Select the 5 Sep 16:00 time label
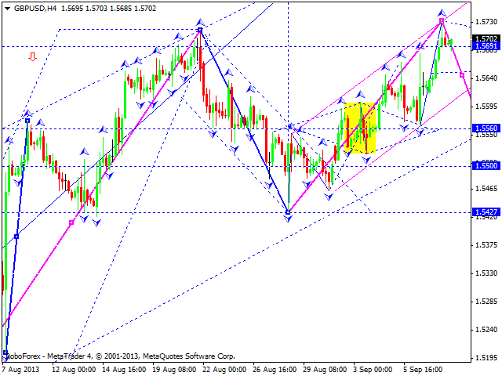This screenshot has width=502, height=376. pyautogui.click(x=423, y=368)
